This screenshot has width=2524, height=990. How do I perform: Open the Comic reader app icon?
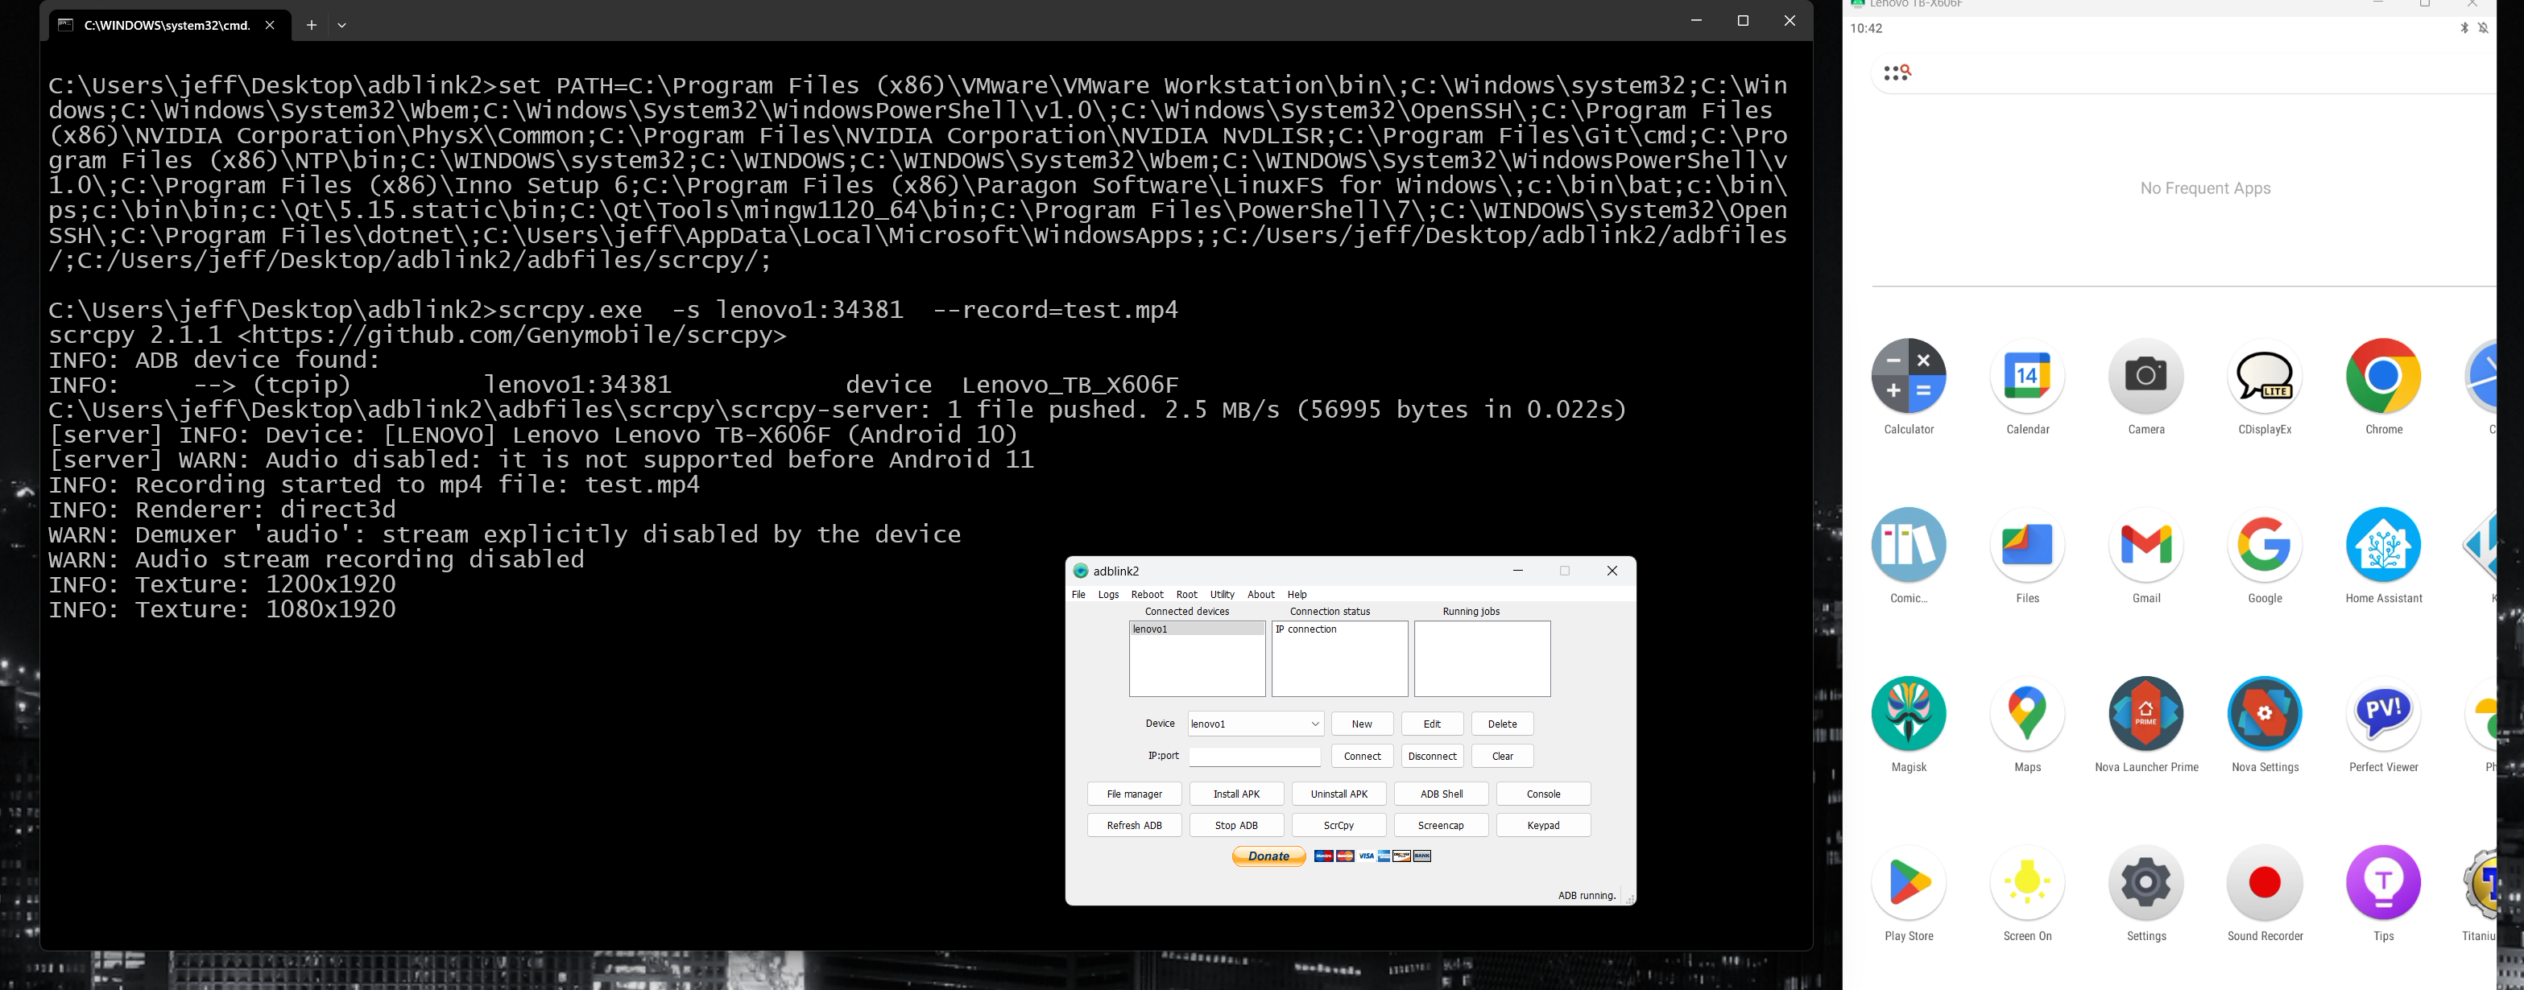tap(1908, 544)
